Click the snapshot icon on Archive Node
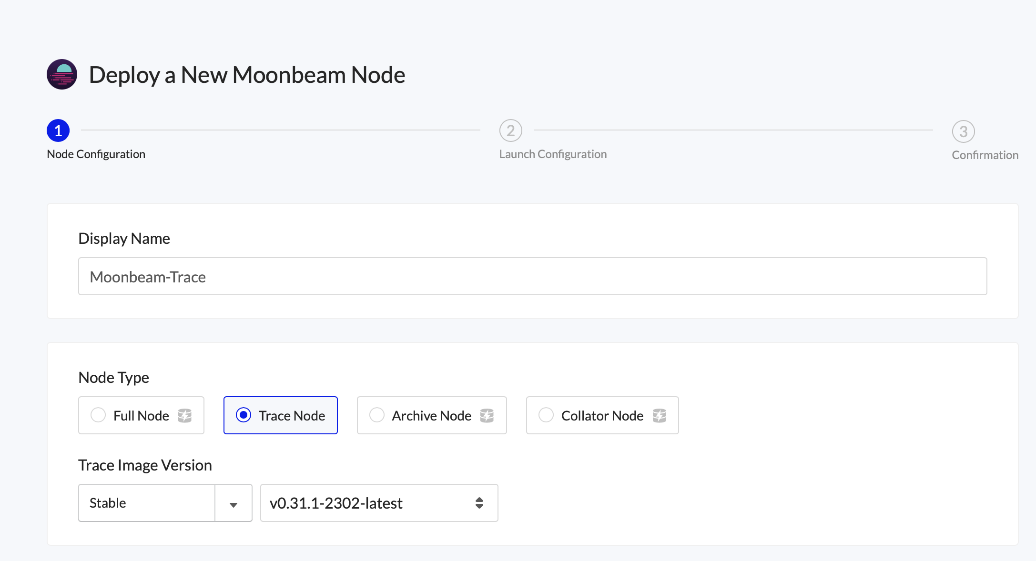 pyautogui.click(x=487, y=416)
